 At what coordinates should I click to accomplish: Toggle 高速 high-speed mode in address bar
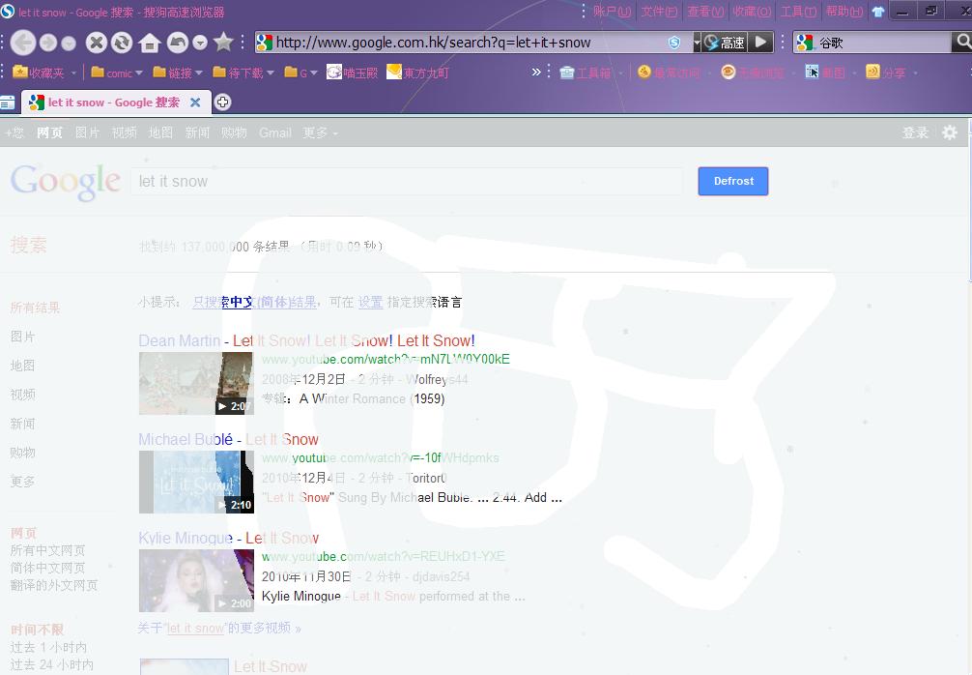click(x=726, y=43)
